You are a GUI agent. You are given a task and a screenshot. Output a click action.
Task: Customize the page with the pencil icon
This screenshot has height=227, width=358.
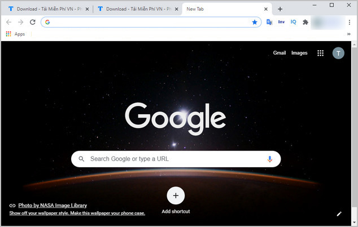339,214
